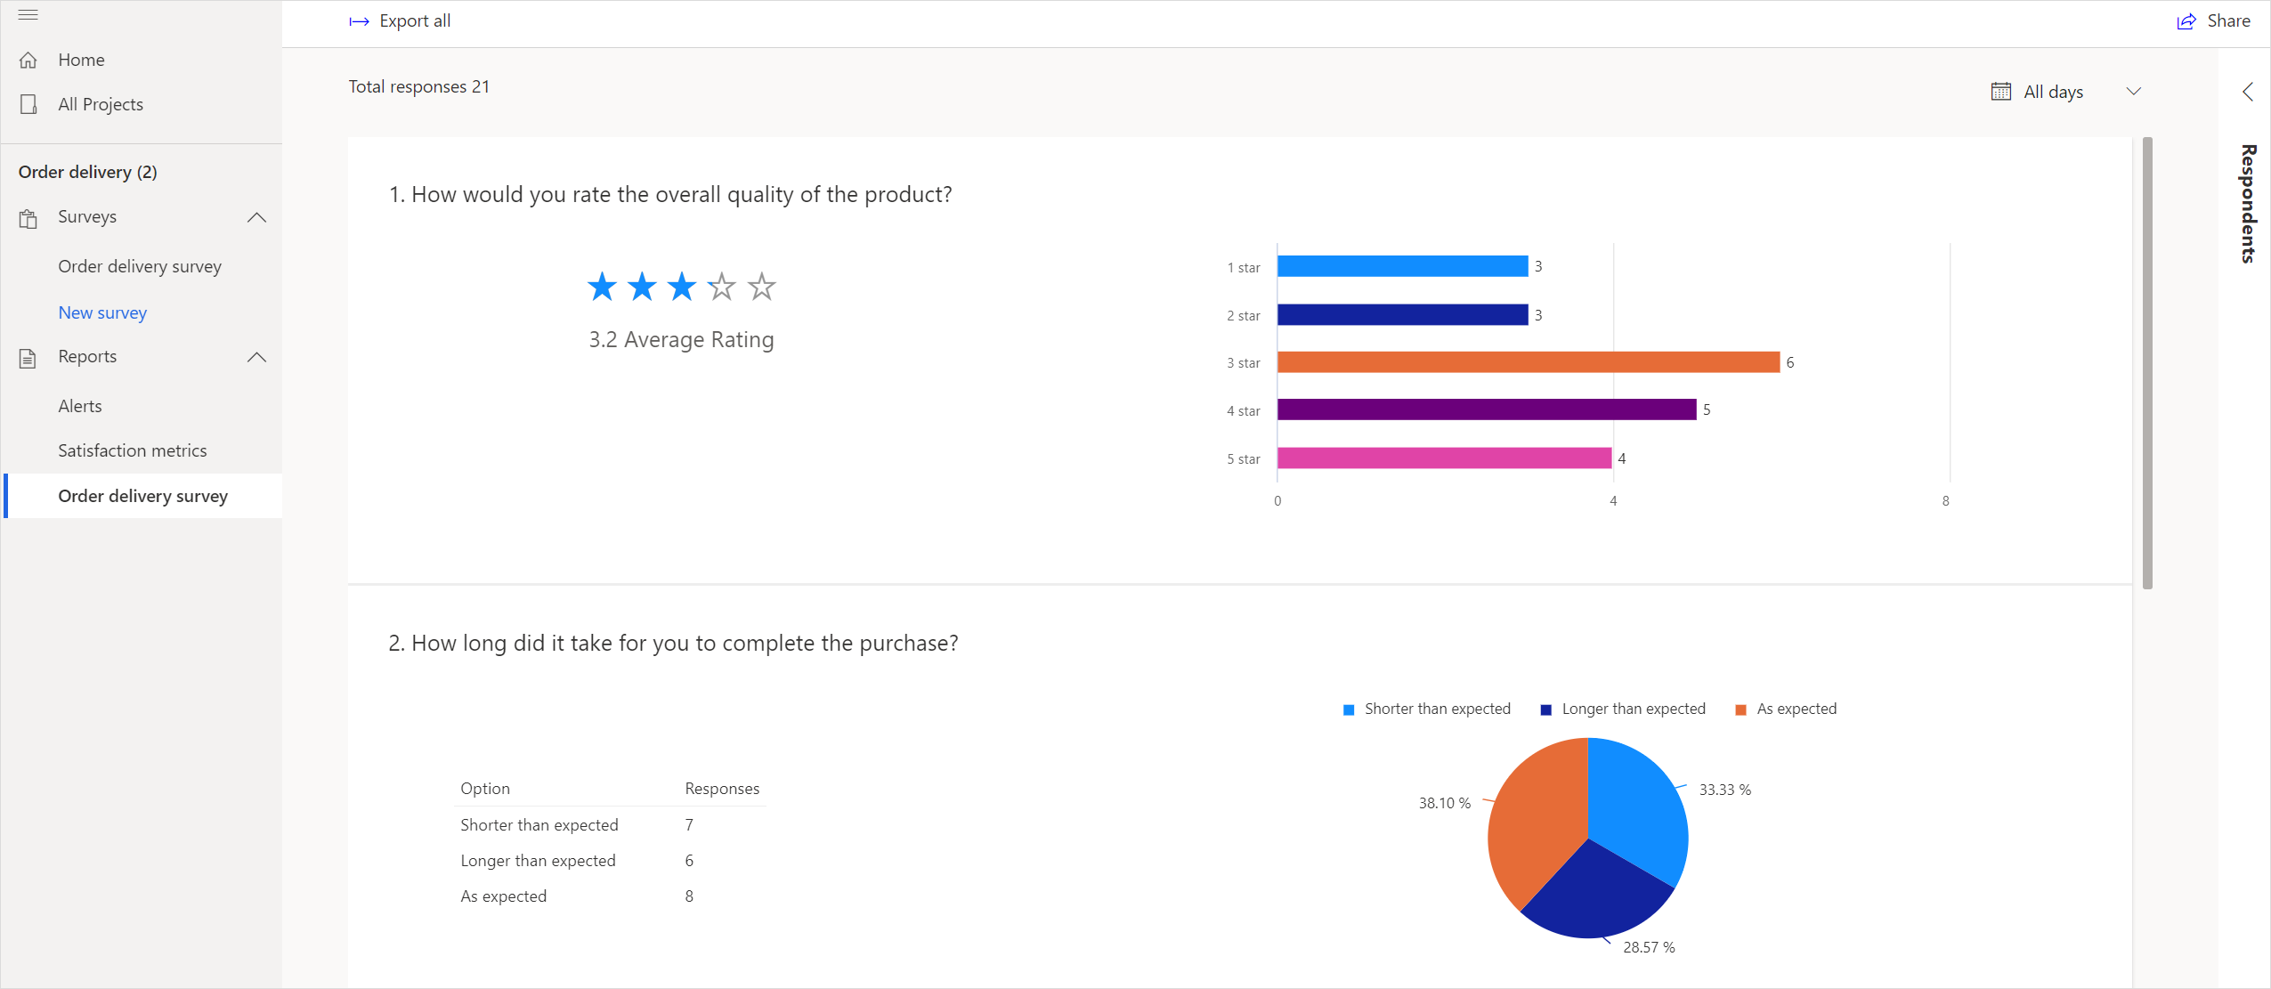Image resolution: width=2271 pixels, height=989 pixels.
Task: Click the Order delivery survey tree item
Action: (x=143, y=495)
